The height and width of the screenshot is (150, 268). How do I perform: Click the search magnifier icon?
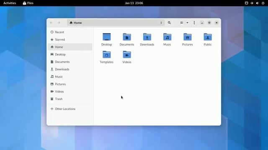[x=169, y=22]
